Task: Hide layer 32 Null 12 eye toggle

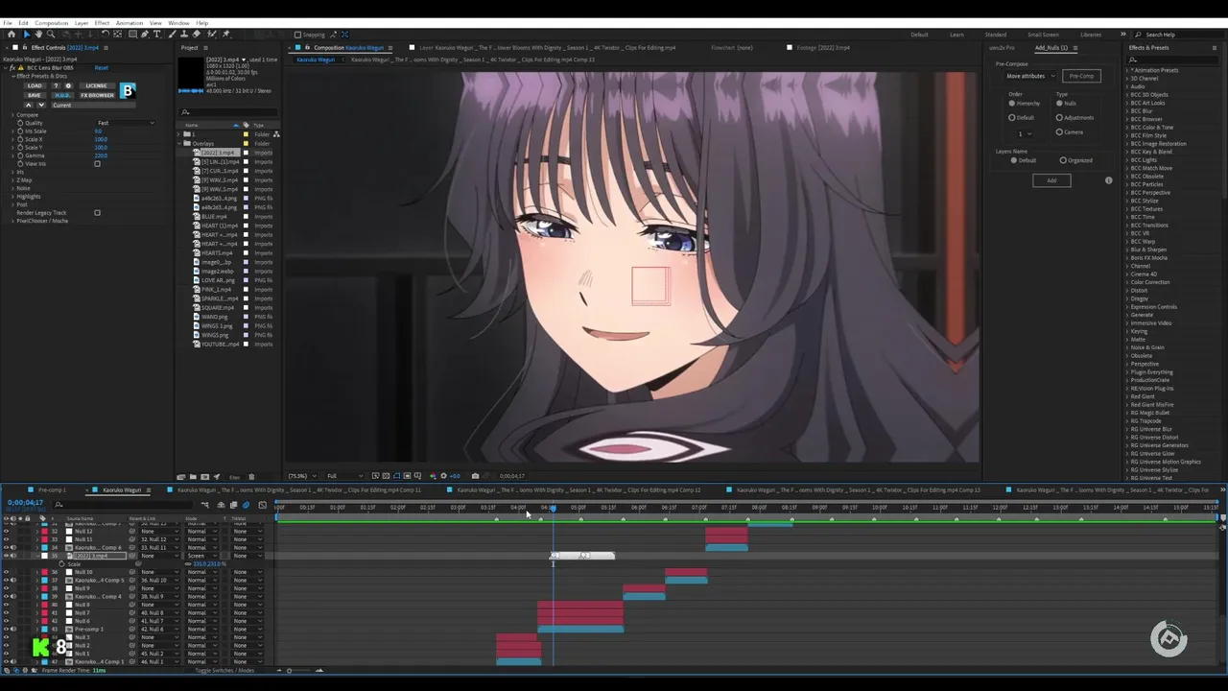Action: 6,532
